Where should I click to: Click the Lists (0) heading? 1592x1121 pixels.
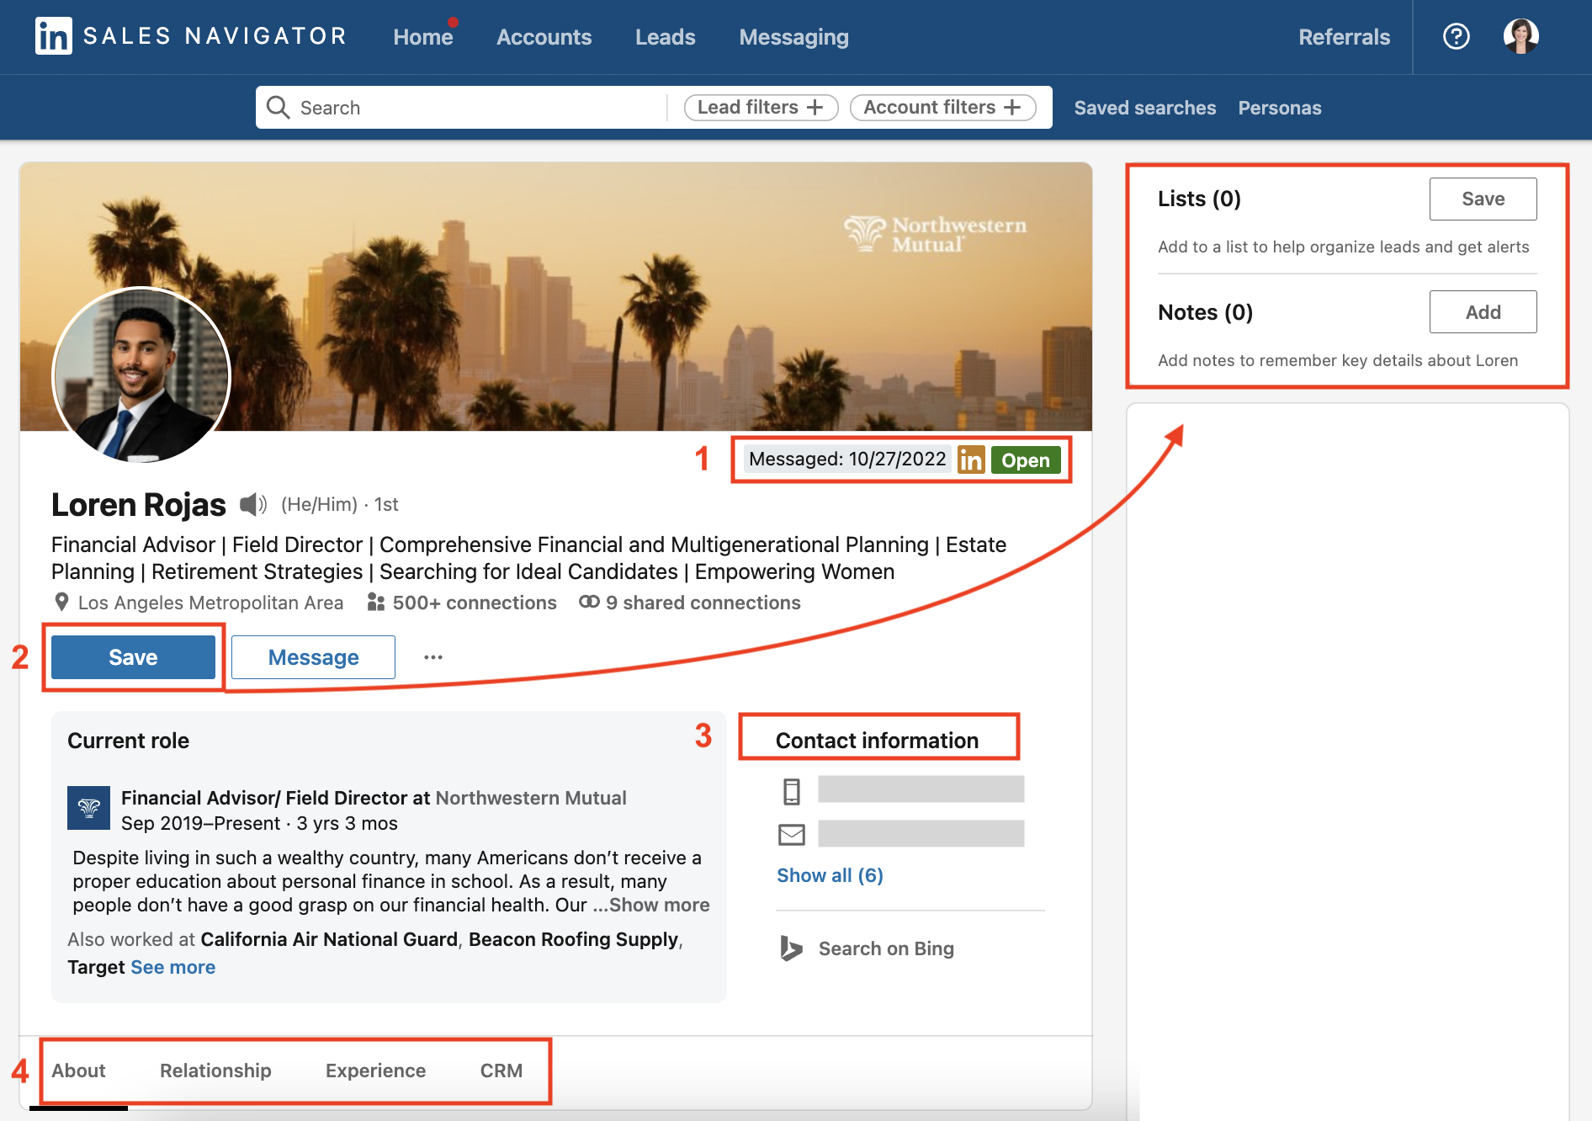click(1199, 199)
